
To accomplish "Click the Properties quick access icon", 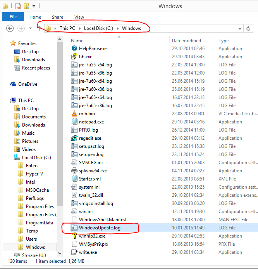I will [18, 6].
